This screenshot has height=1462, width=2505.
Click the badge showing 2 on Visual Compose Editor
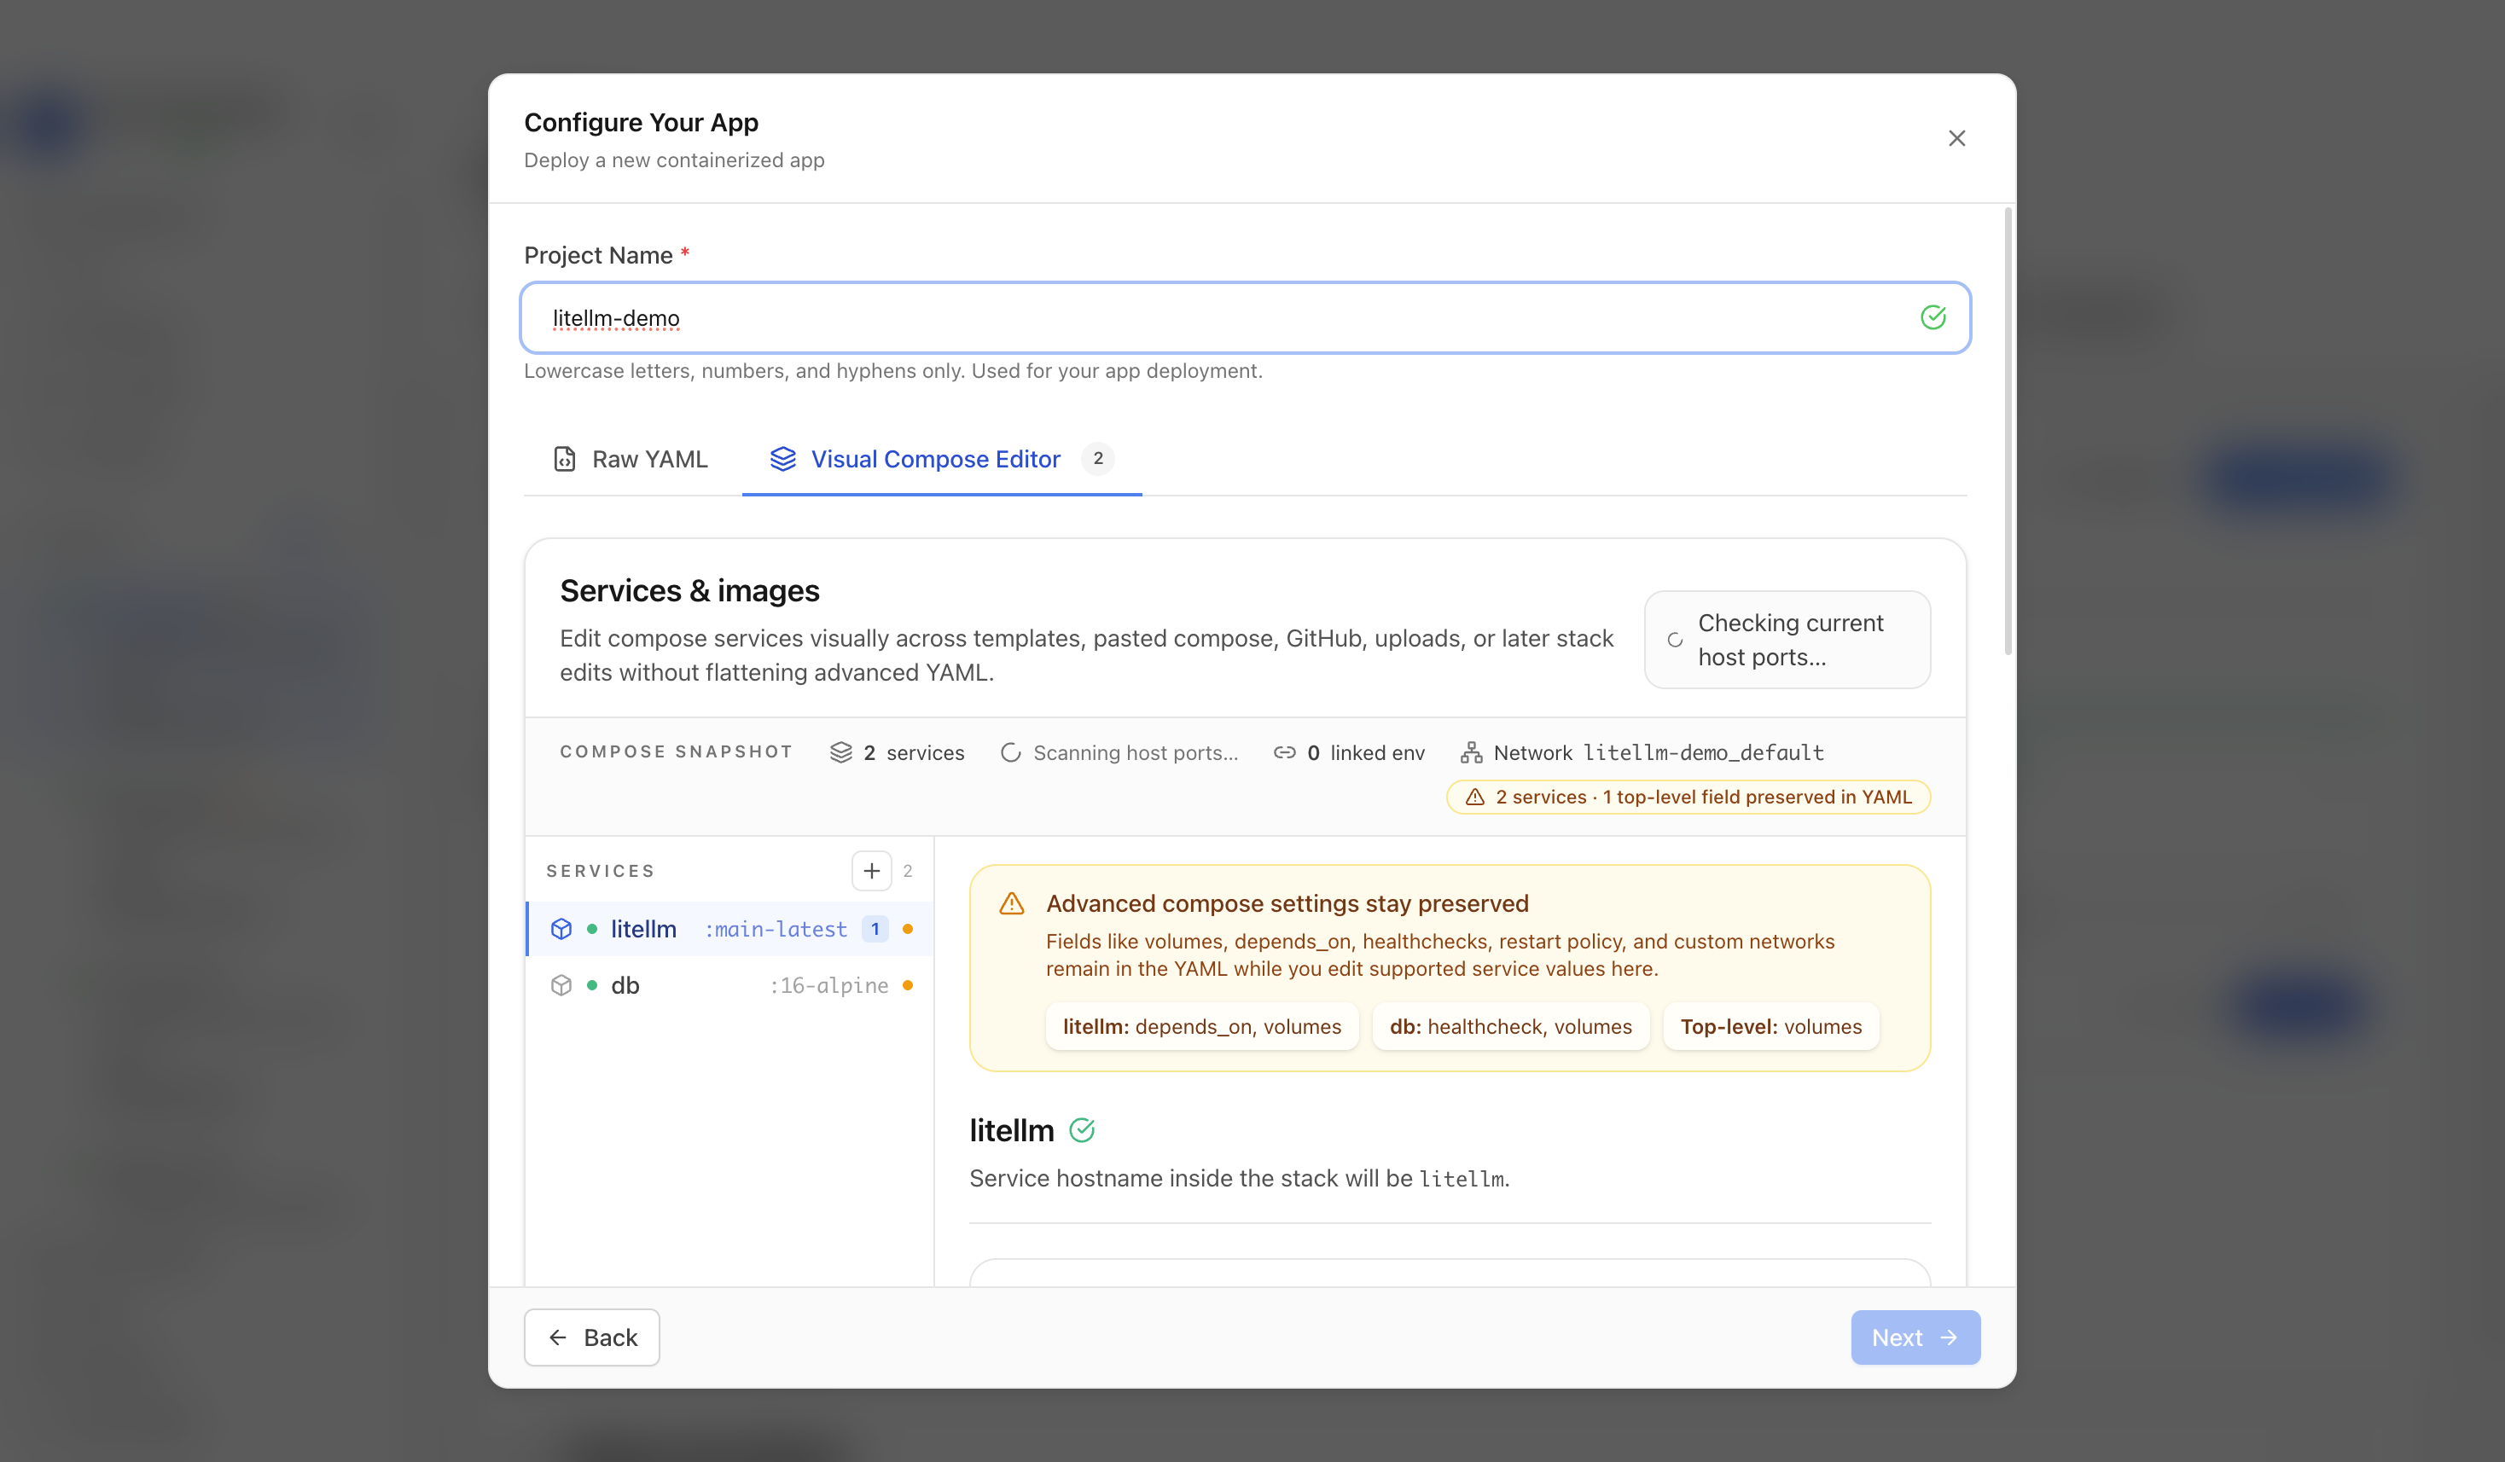coord(1097,458)
